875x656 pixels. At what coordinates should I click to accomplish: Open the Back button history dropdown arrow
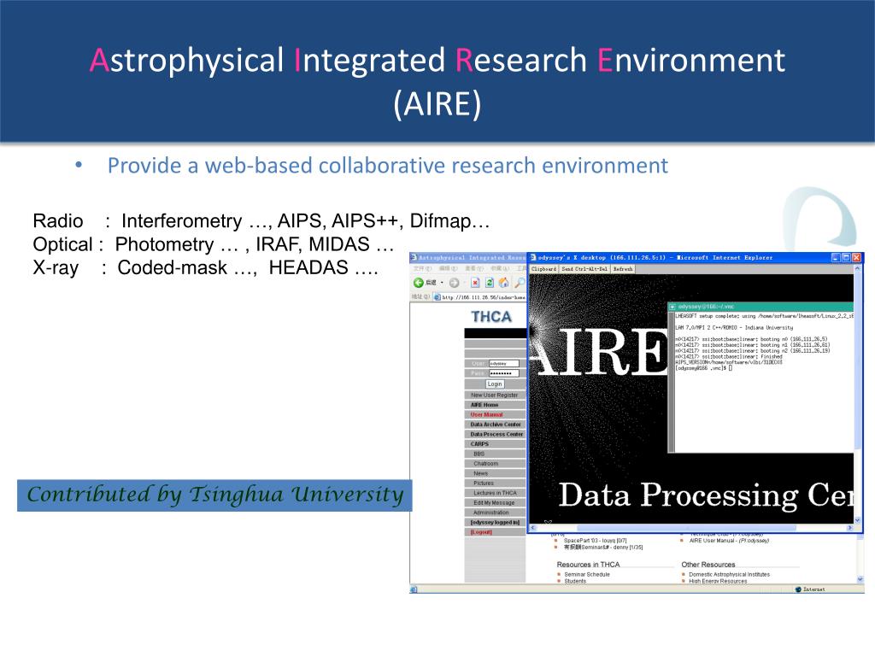coord(442,283)
